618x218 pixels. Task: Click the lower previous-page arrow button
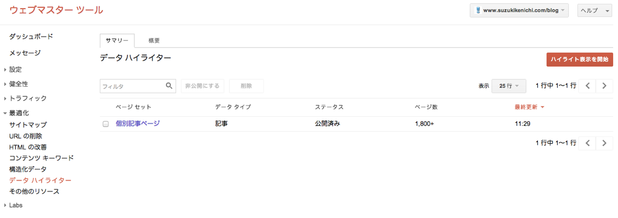tap(588, 143)
